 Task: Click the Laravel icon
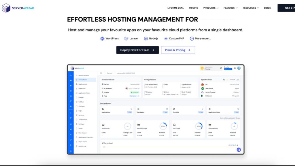[x=126, y=39]
